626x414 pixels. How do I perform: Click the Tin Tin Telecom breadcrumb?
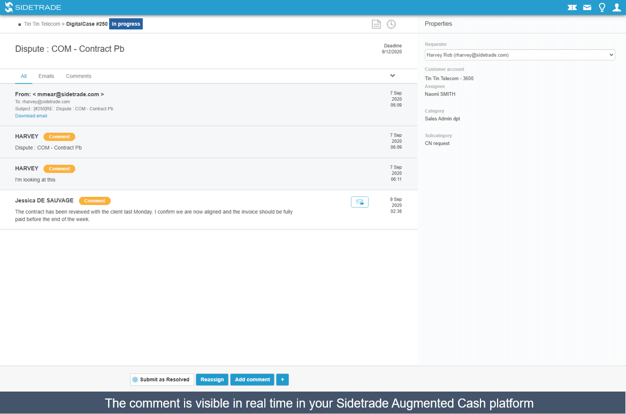42,24
